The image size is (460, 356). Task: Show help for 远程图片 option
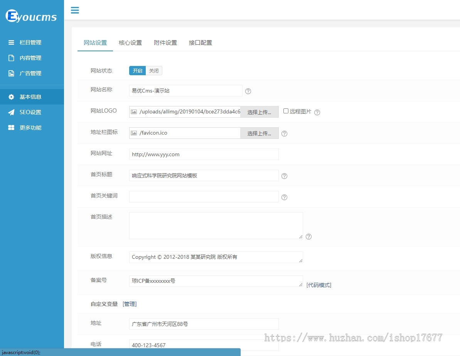tap(317, 112)
